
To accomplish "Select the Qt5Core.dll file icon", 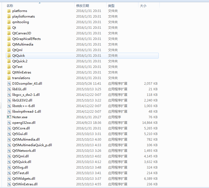I will point(9,128).
